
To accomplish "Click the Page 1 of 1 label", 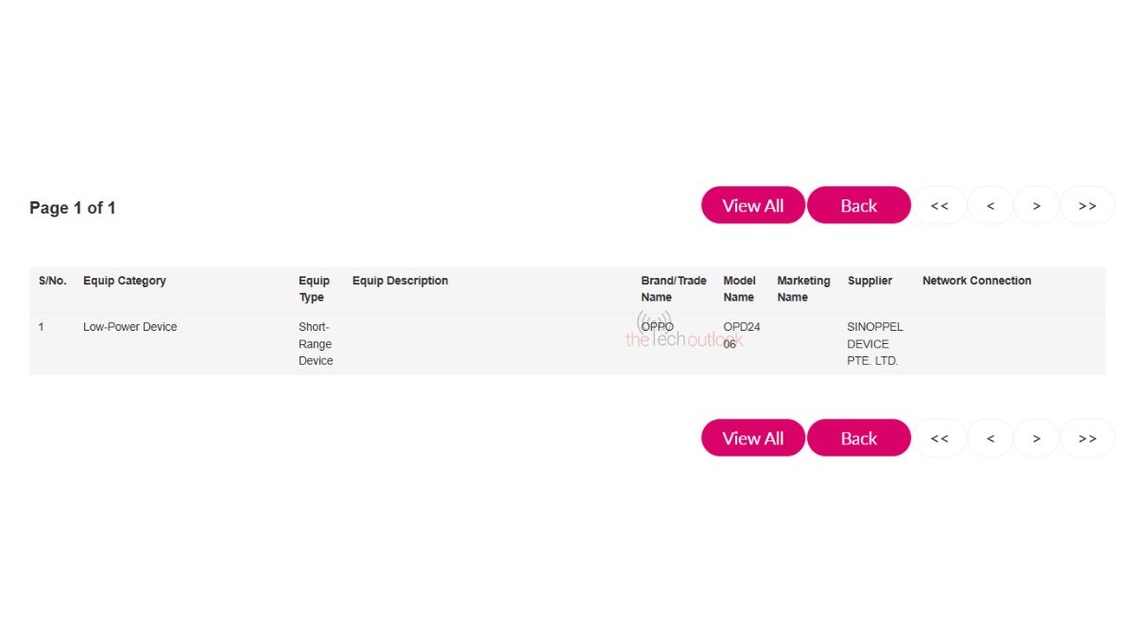I will click(73, 208).
